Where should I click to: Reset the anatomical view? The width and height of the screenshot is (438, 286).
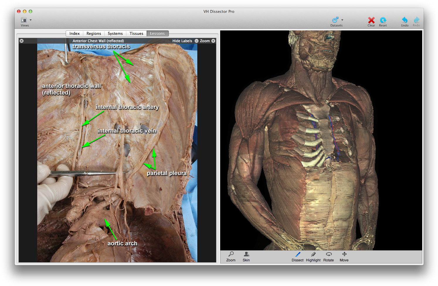click(x=383, y=20)
